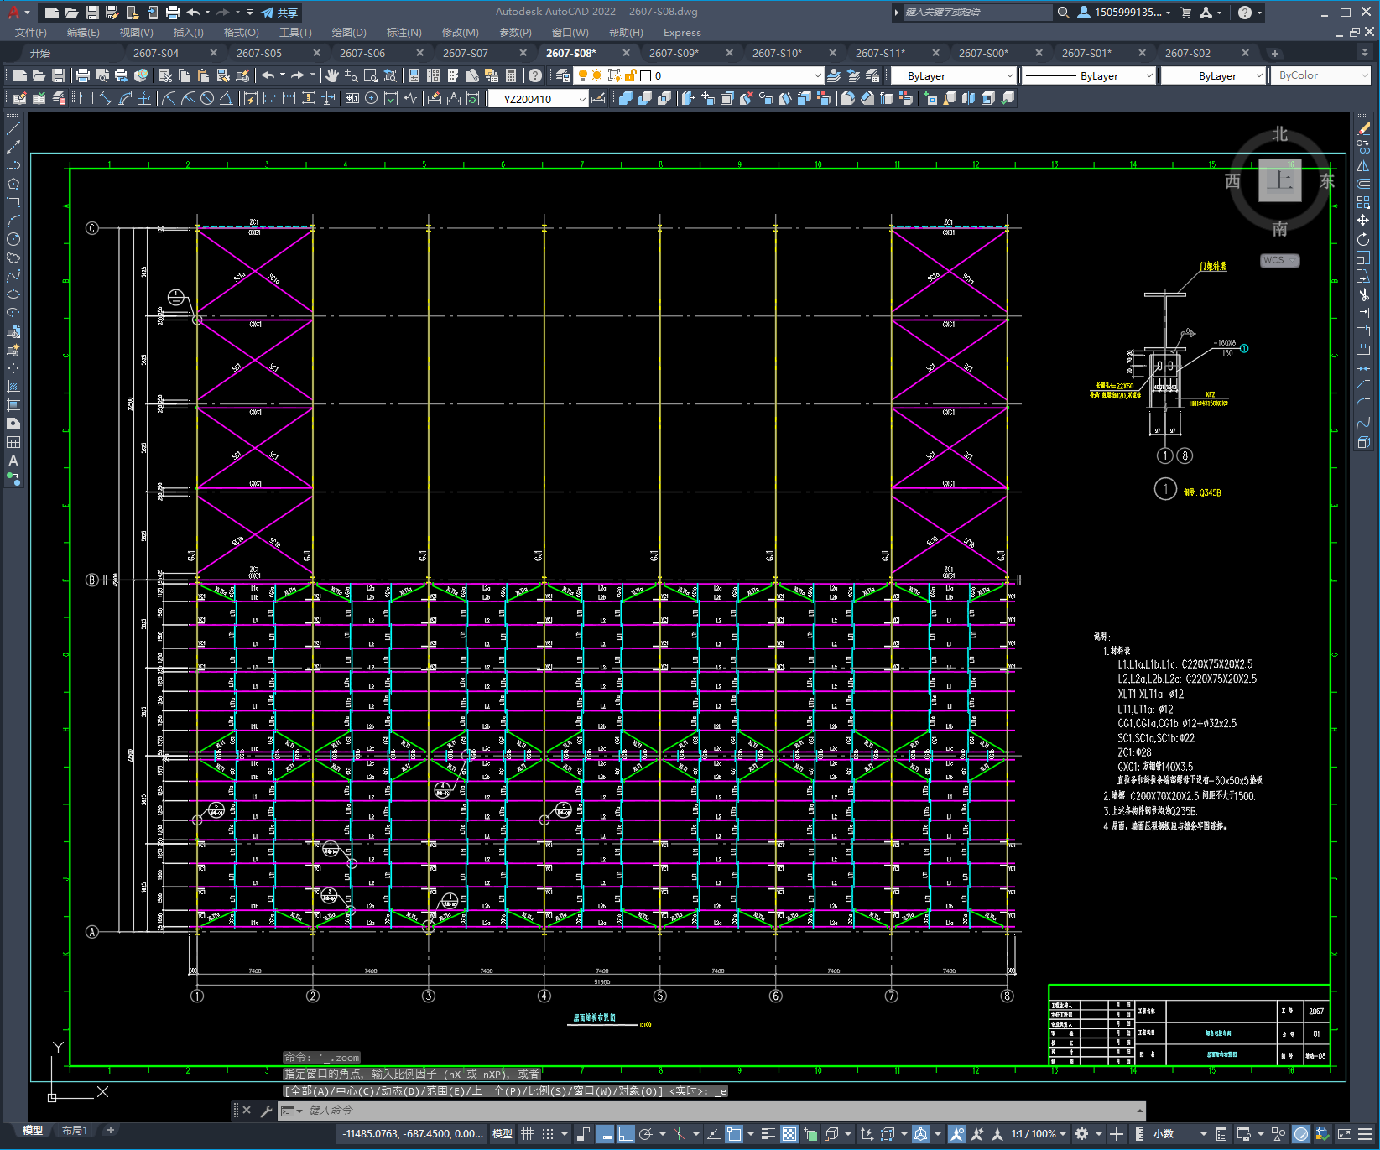
Task: Open the ByLayer color dropdown
Action: tap(1009, 75)
